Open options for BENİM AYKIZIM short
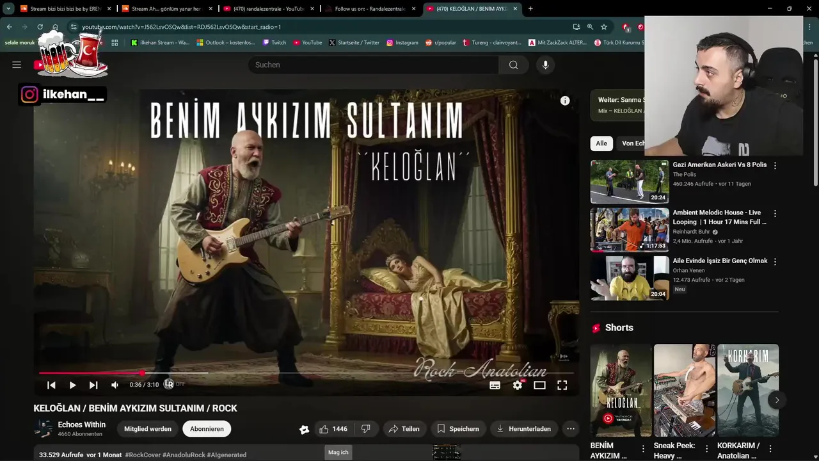 (x=643, y=449)
